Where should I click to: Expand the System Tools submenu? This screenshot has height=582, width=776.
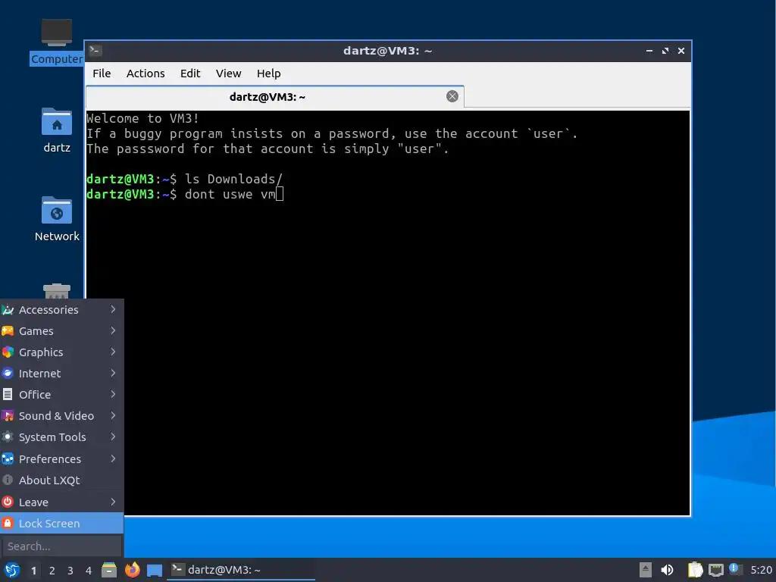[x=61, y=437]
